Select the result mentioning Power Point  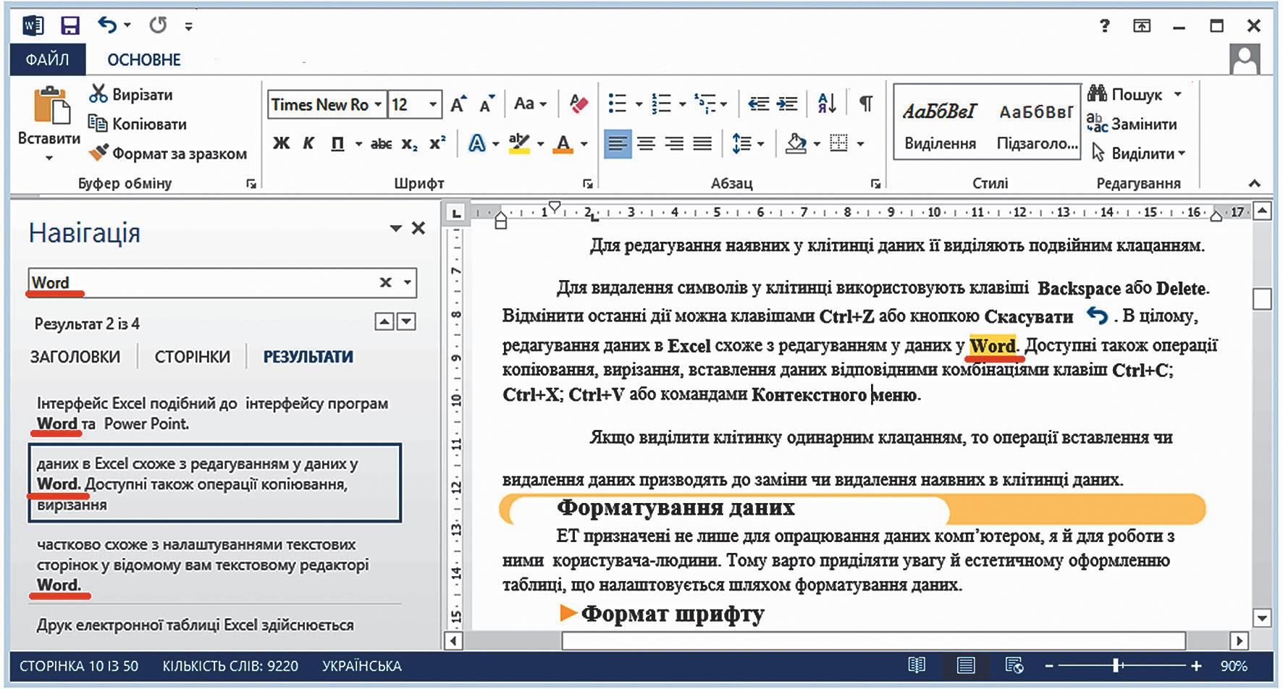214,413
